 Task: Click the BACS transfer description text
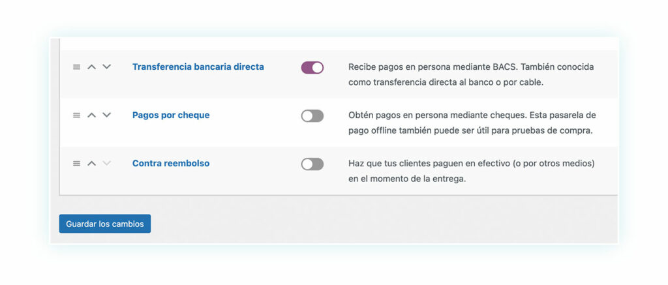471,74
